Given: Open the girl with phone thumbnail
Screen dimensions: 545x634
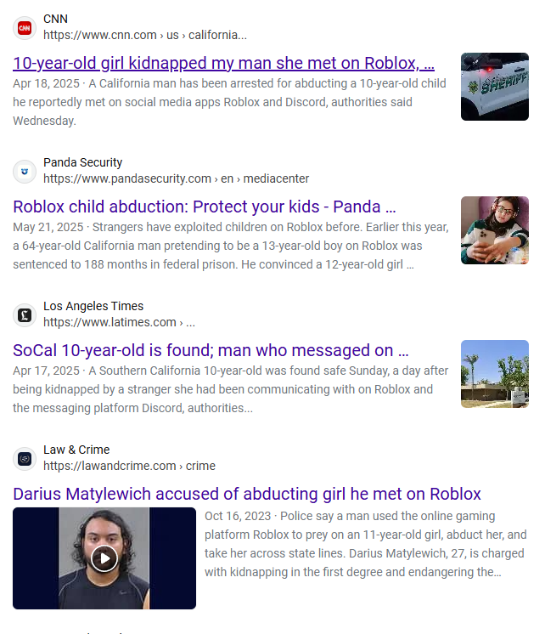Looking at the screenshot, I should tap(495, 230).
